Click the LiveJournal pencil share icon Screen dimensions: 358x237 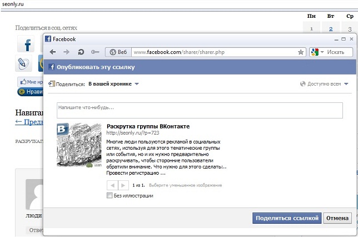point(24,63)
